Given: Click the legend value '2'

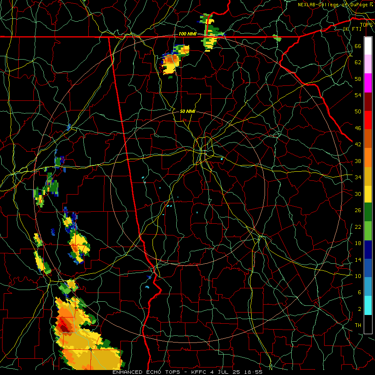Looking at the screenshot, I should (359, 309).
